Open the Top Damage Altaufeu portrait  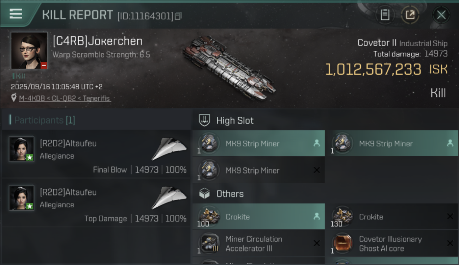click(x=22, y=198)
